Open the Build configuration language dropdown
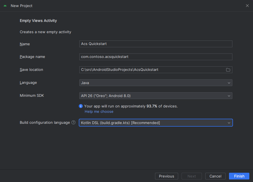 (155, 123)
